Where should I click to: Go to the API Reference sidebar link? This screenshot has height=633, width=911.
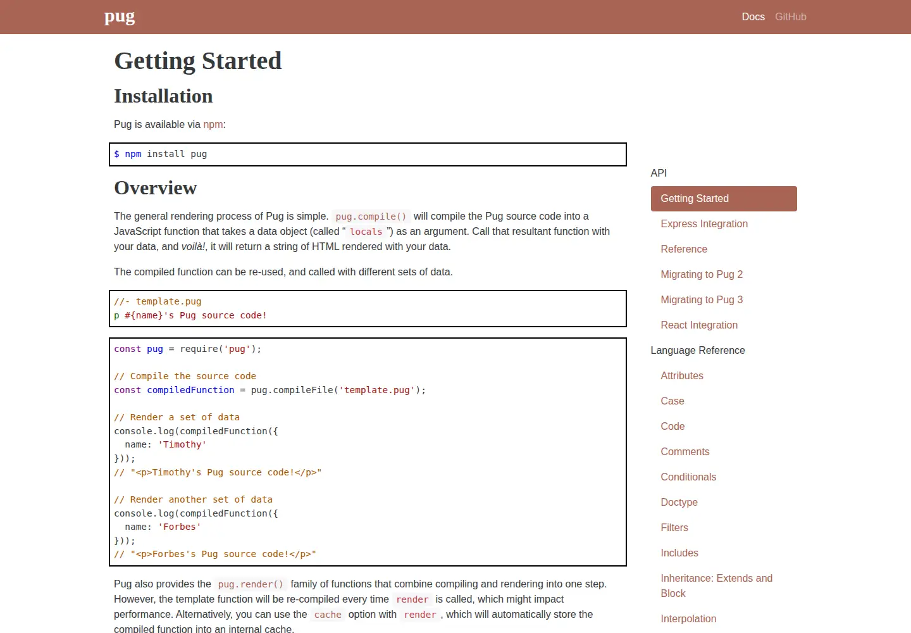click(684, 249)
